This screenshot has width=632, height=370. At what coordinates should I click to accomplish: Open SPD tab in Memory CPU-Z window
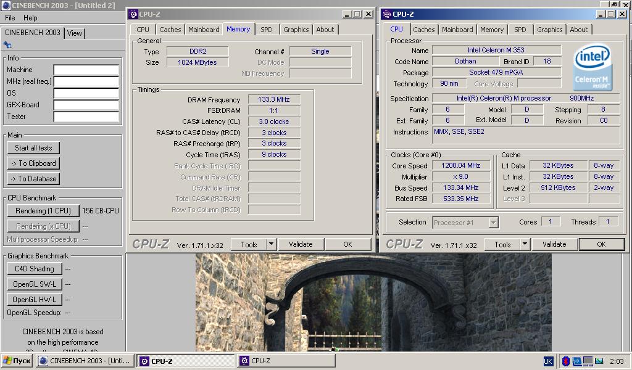point(267,30)
